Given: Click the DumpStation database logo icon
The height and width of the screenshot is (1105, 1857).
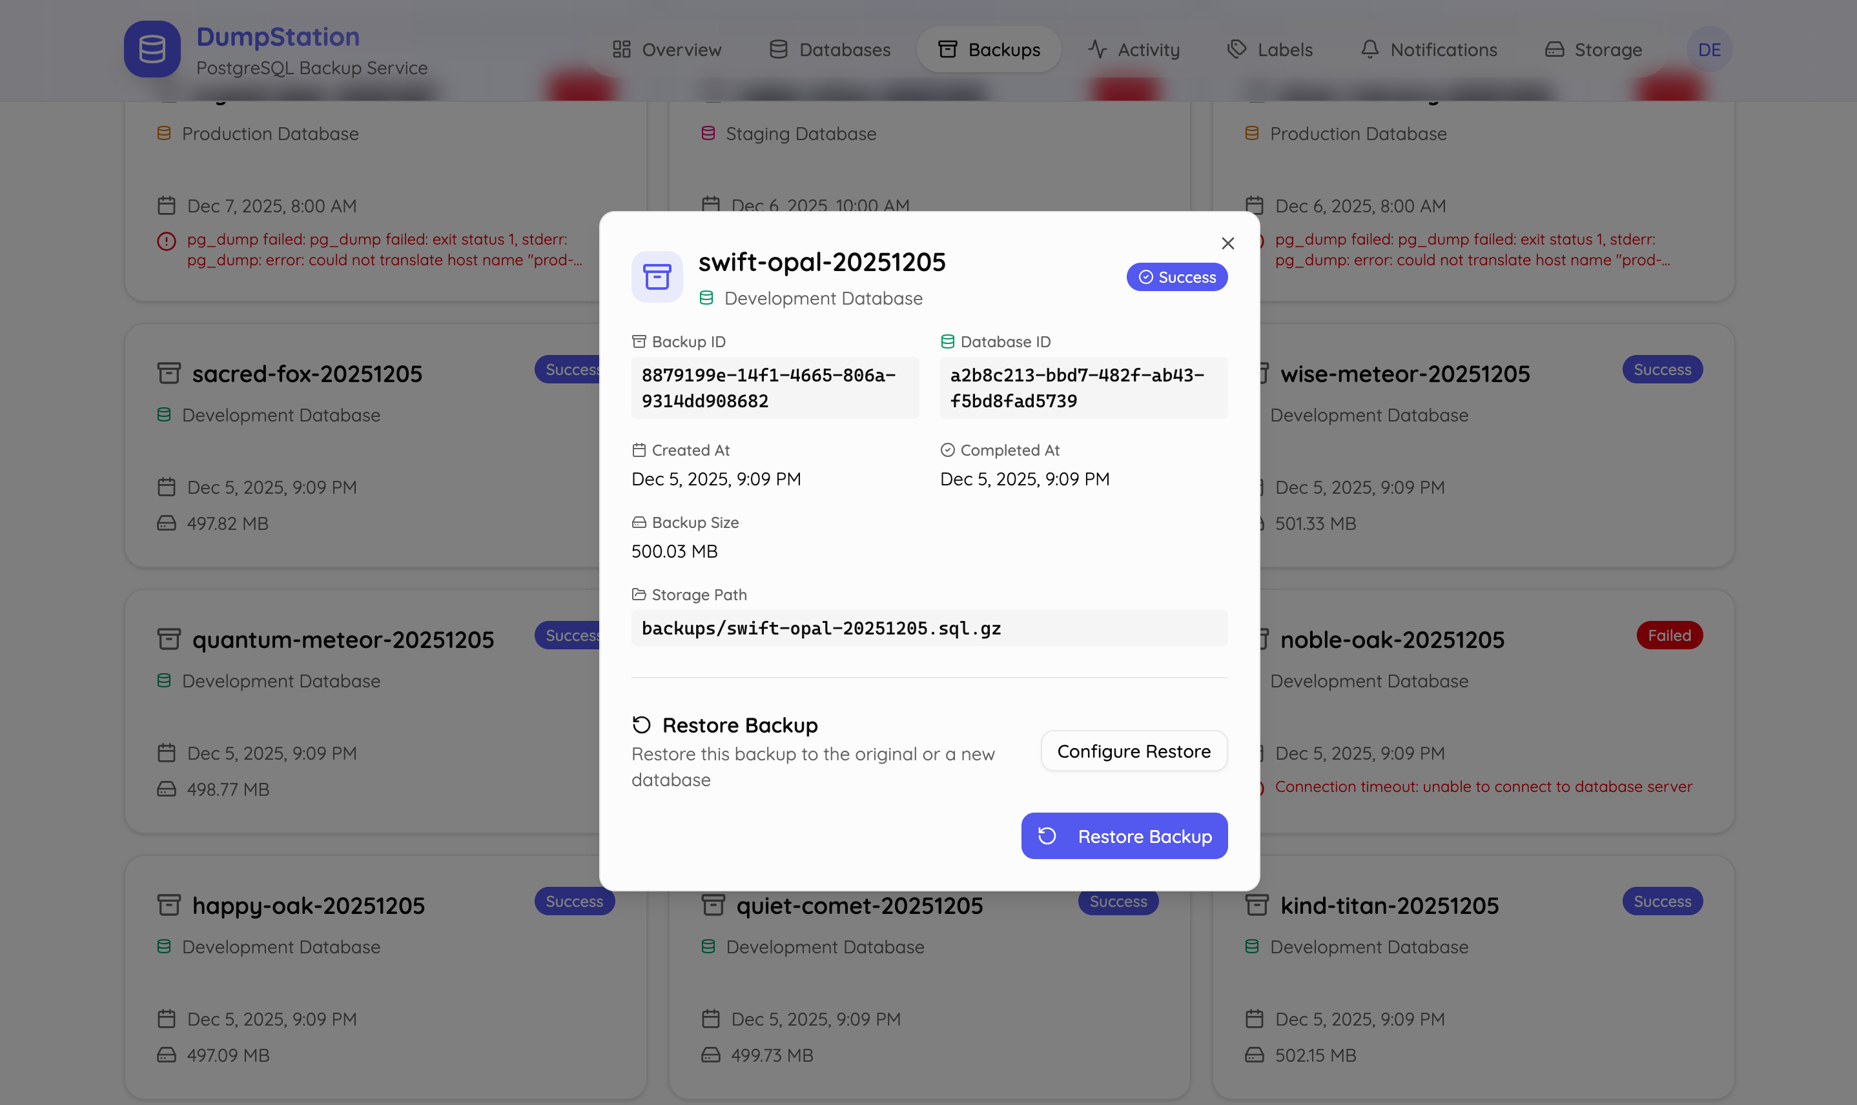Looking at the screenshot, I should pyautogui.click(x=152, y=49).
